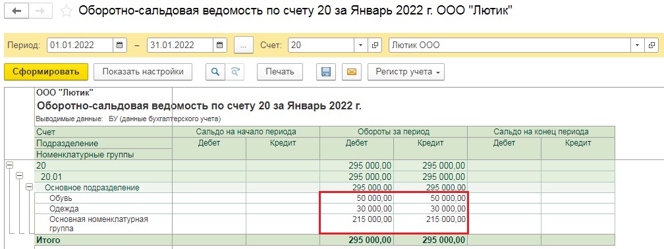Click total debit 295 000,00 in Итого row
Image resolution: width=664 pixels, height=249 pixels.
coord(356,240)
